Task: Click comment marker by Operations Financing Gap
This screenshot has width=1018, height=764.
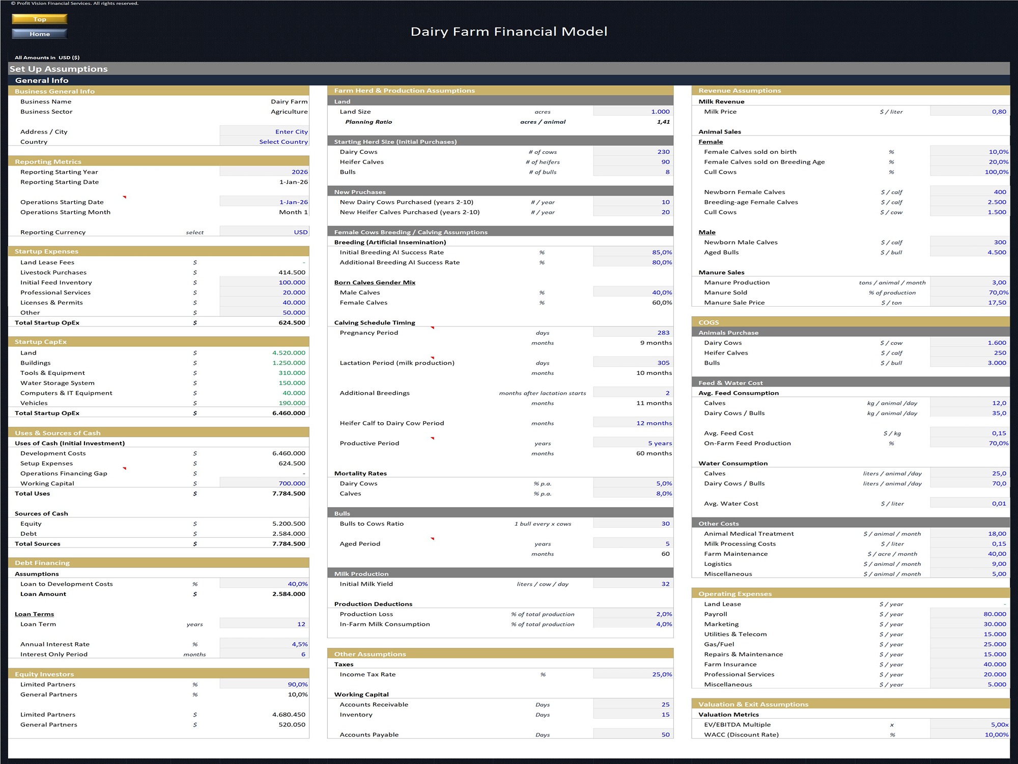Action: pyautogui.click(x=124, y=469)
